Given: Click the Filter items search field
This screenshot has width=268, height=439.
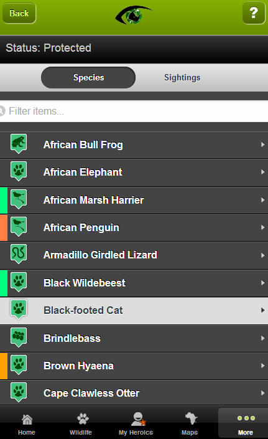Looking at the screenshot, I should 134,111.
